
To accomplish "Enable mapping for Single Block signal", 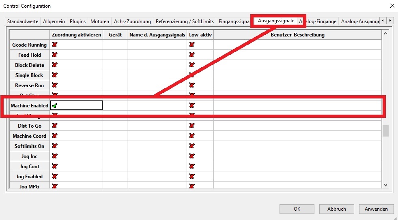I will pos(55,75).
